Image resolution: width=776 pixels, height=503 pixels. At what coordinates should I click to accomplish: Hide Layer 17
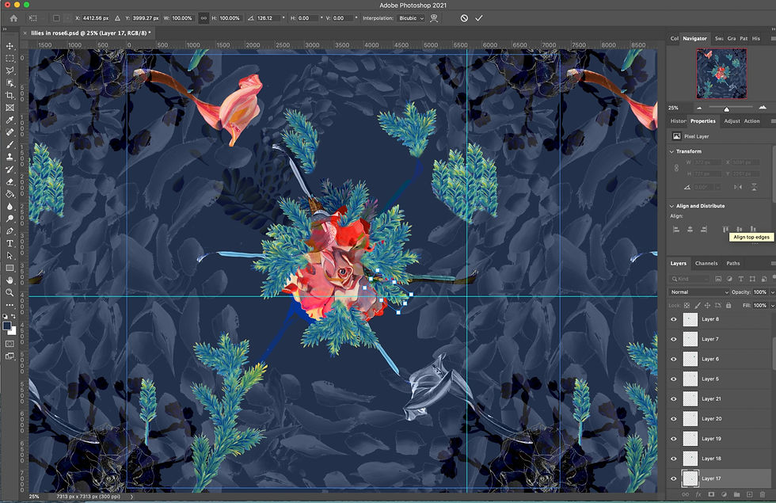pos(674,478)
